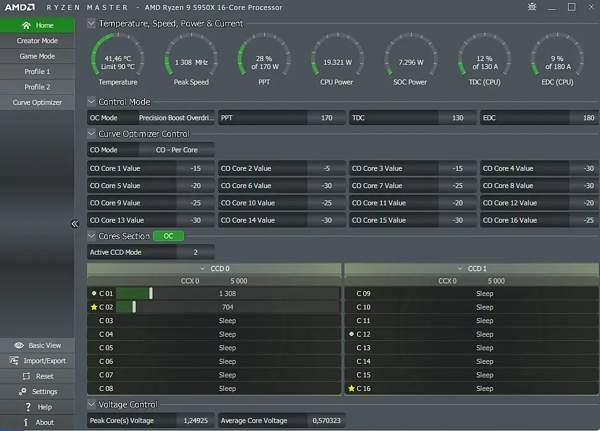Click the gold star next to C 02
The width and height of the screenshot is (600, 431).
94,307
